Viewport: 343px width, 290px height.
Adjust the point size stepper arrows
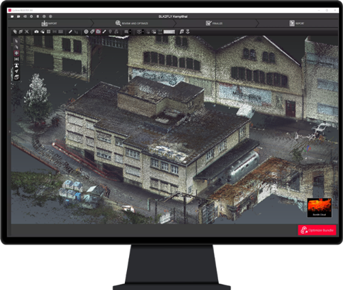tap(130, 32)
